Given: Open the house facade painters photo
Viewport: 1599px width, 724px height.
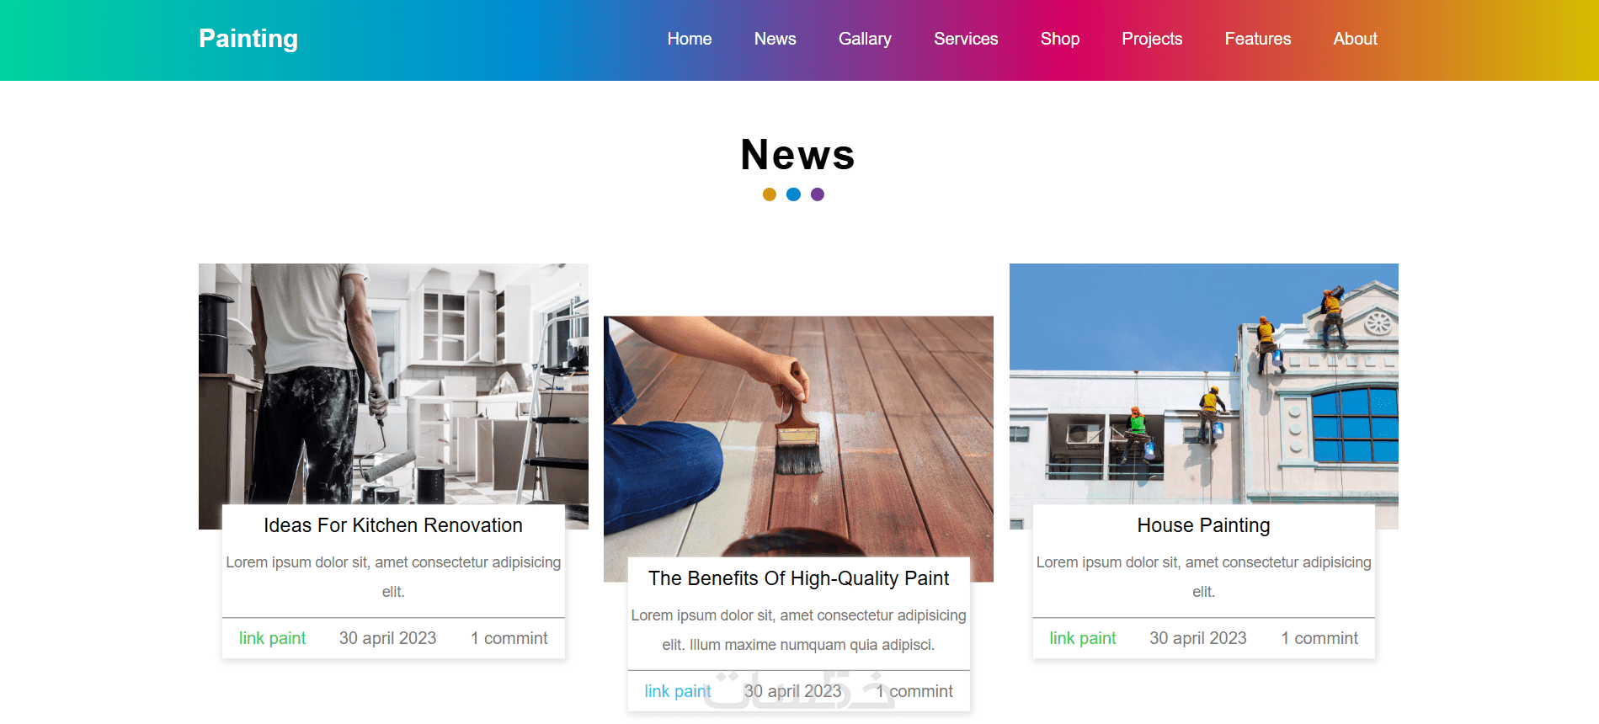Looking at the screenshot, I should (1204, 384).
